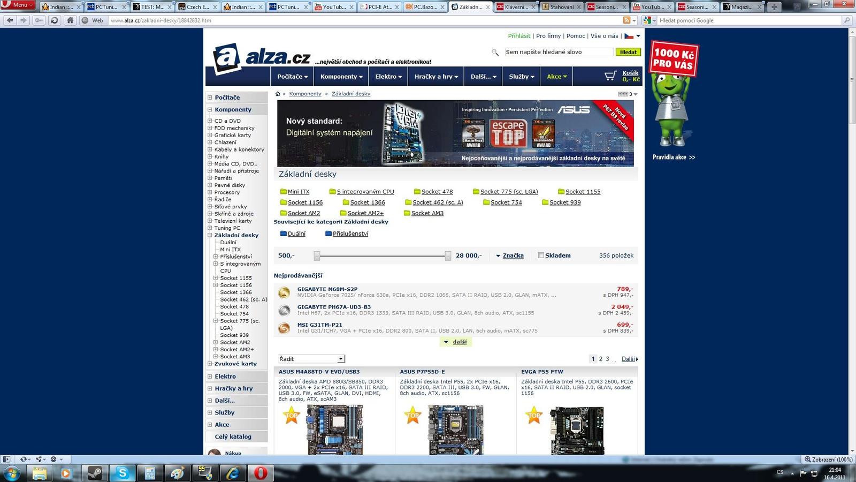The image size is (856, 482).
Task: Open the Počítače top menu
Action: (292, 77)
